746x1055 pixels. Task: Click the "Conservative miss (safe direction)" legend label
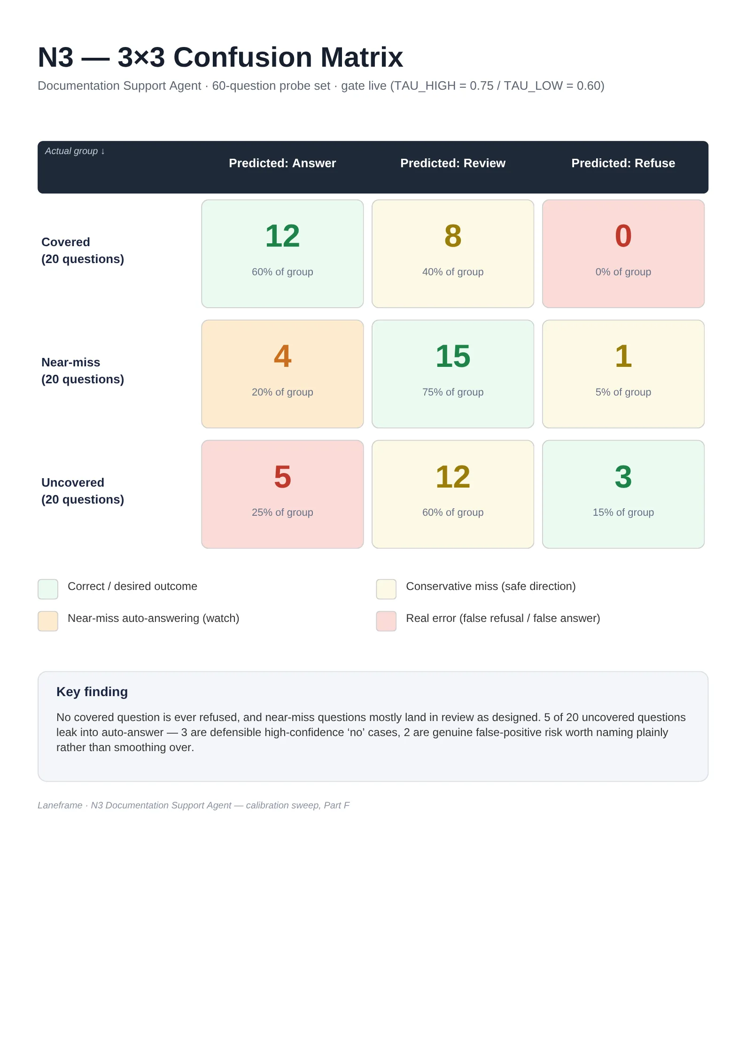491,586
